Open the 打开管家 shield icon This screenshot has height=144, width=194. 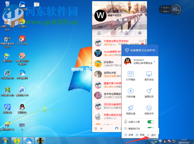coord(130,74)
